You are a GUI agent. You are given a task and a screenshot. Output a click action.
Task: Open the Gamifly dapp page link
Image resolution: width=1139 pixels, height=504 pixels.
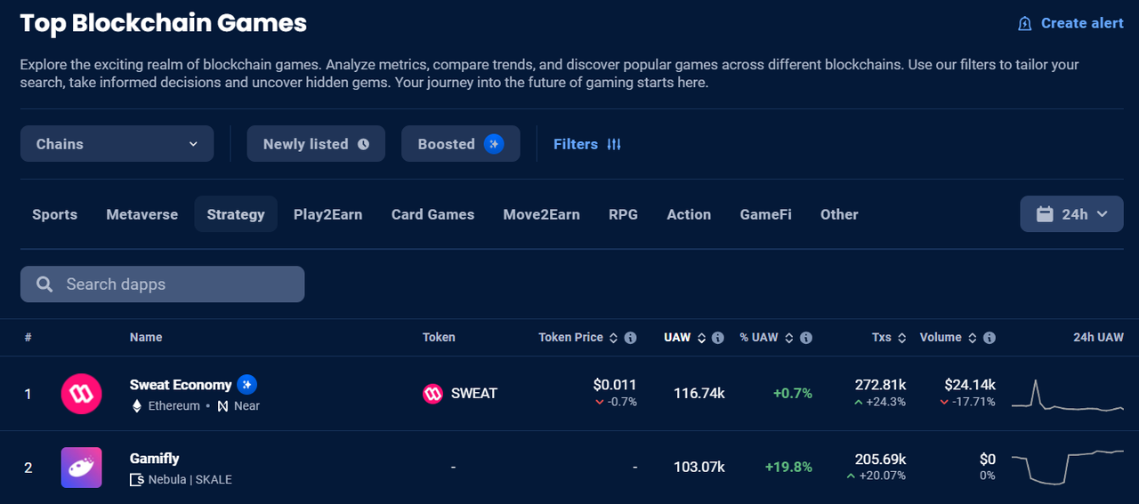click(155, 459)
